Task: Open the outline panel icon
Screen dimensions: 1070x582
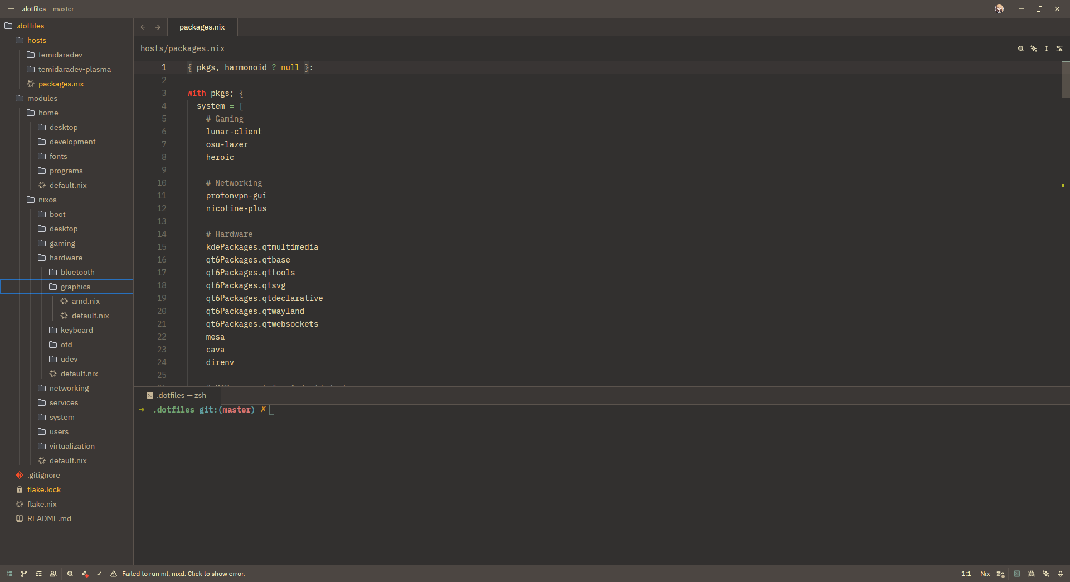Action: (38, 574)
